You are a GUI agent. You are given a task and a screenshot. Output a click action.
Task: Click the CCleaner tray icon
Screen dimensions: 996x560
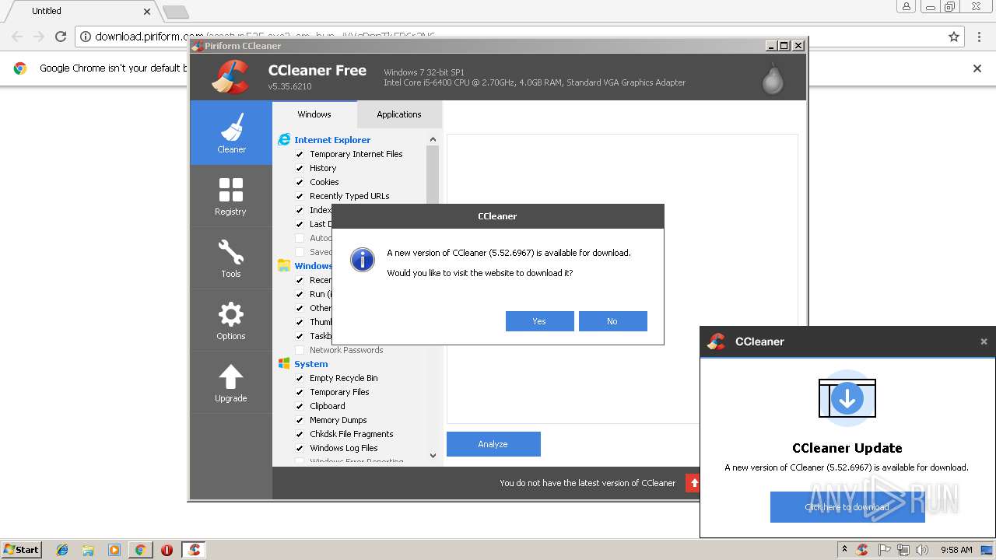pos(862,550)
